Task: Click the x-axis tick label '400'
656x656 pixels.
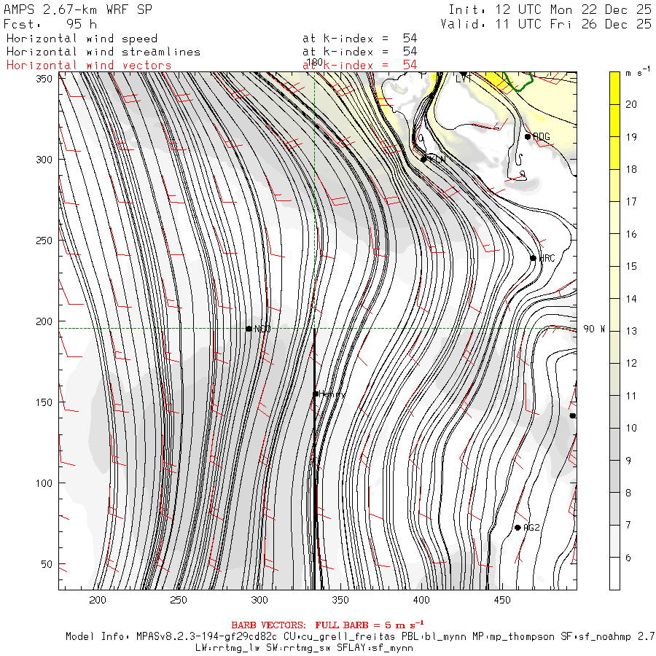Action: (x=421, y=600)
